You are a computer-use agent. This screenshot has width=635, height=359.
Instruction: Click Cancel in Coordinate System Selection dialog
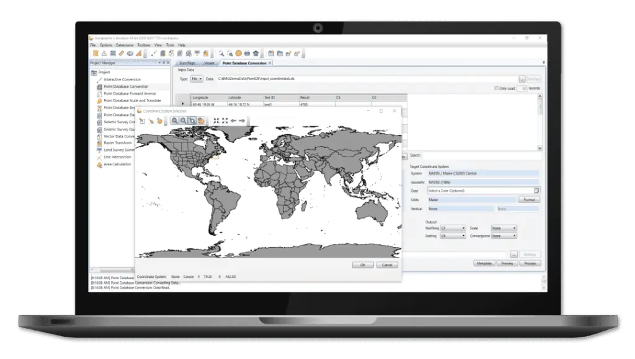387,265
